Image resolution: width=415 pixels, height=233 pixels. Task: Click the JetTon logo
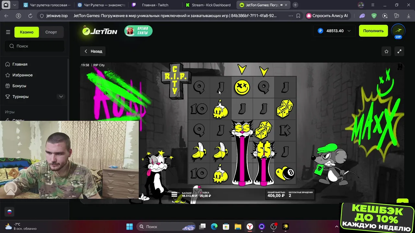(100, 31)
